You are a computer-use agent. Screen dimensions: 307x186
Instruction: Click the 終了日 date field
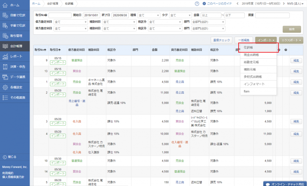(x=120, y=15)
